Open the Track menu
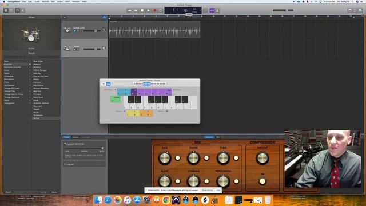This screenshot has width=366, height=206. tap(37, 1)
